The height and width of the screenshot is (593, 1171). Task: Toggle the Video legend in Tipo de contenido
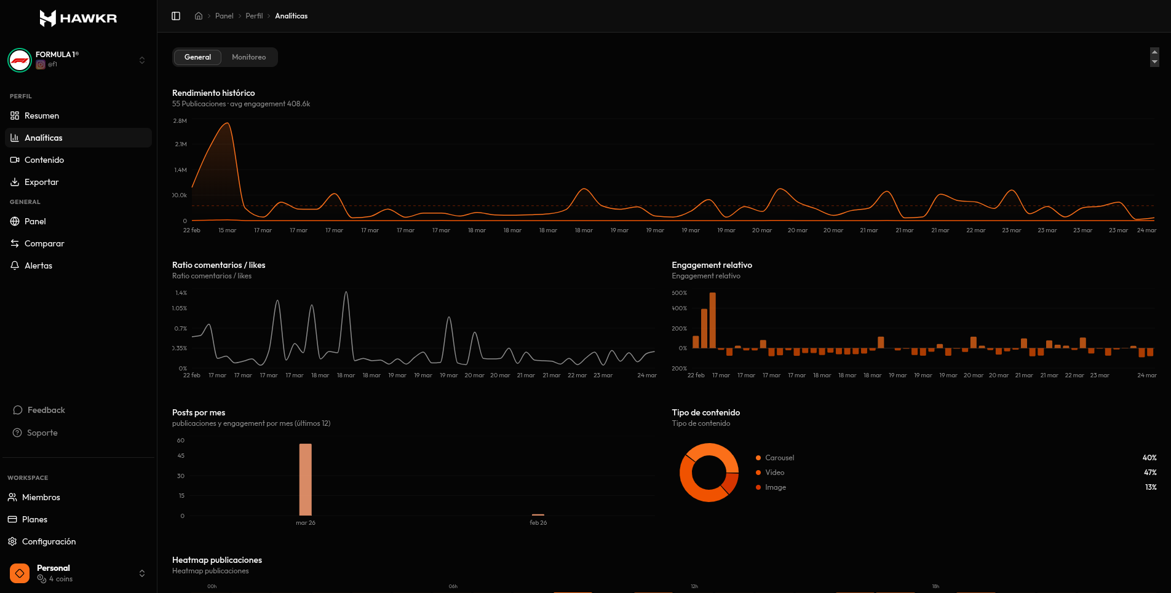774,472
